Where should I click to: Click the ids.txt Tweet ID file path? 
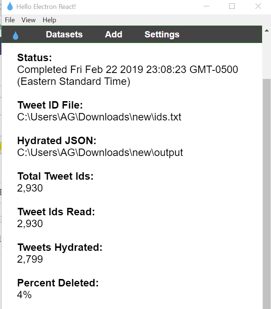99,117
